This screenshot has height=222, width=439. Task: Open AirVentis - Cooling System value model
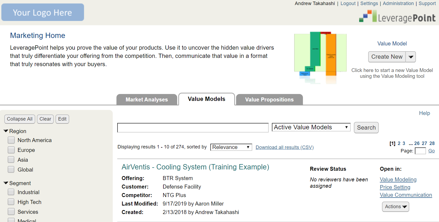coord(195,167)
